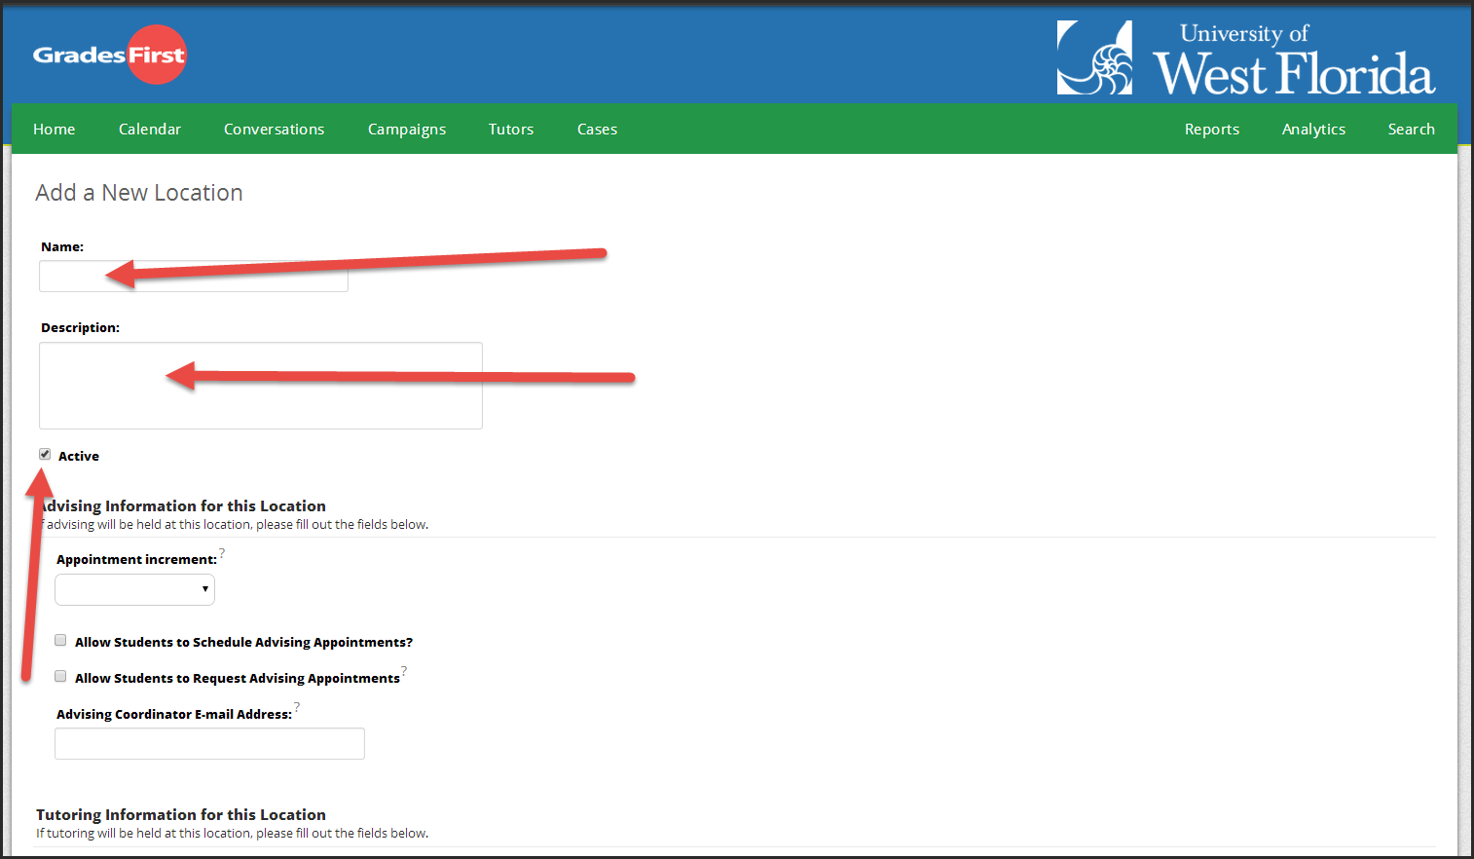Click the Appointment increment label
This screenshot has height=859, width=1474.
tap(136, 560)
